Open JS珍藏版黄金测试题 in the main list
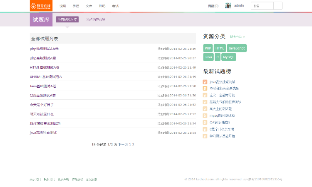312x187 pixels. [x=45, y=123]
